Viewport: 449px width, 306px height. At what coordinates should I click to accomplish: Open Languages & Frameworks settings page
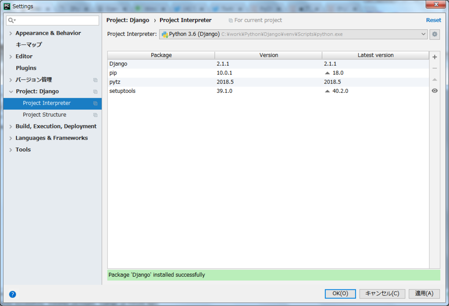point(52,138)
